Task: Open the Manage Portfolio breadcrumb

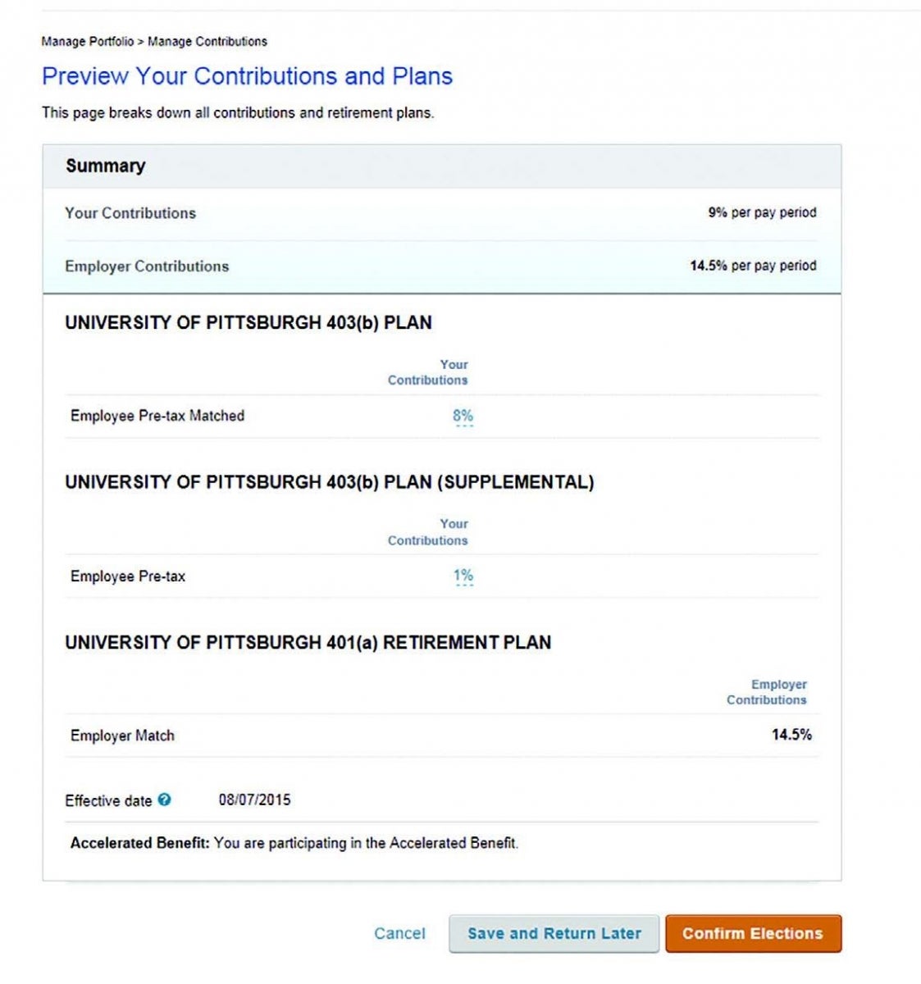Action: (x=88, y=41)
